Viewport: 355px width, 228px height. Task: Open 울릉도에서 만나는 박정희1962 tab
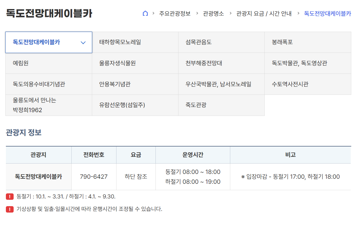point(49,105)
